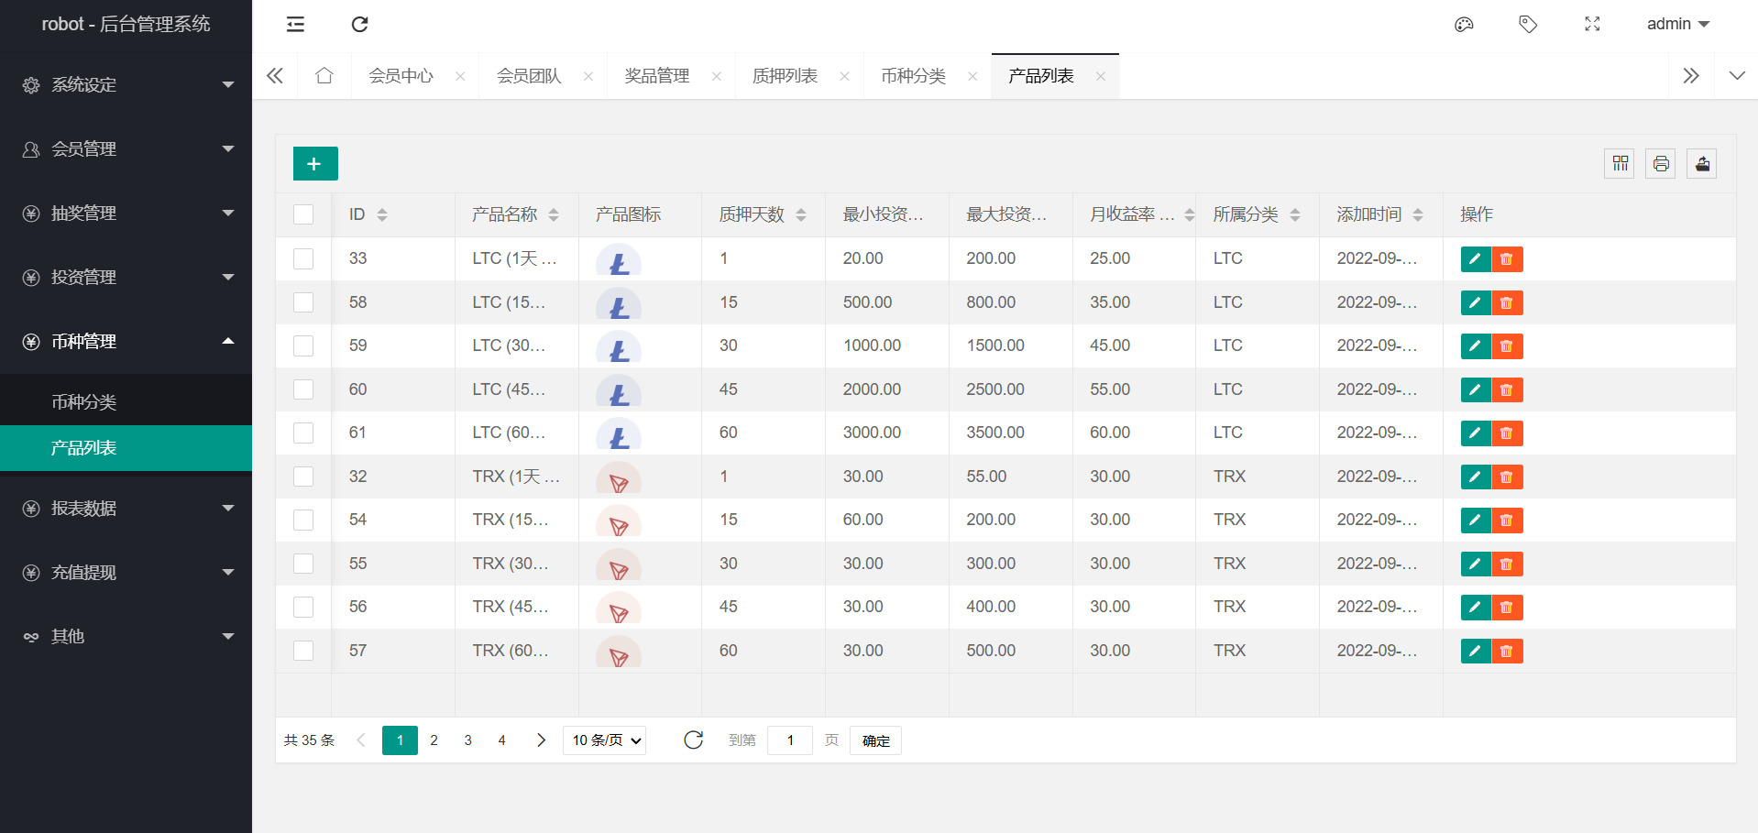Click the print table icon
Image resolution: width=1758 pixels, height=833 pixels.
[x=1660, y=164]
